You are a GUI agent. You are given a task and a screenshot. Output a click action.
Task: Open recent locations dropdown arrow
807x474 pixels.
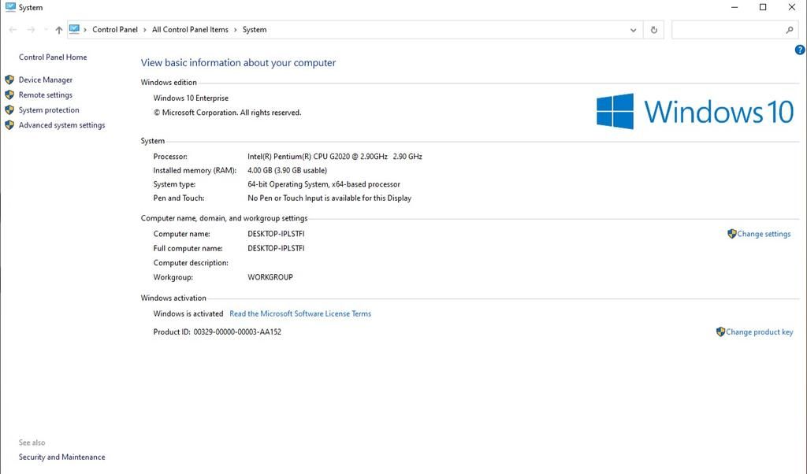coord(46,30)
